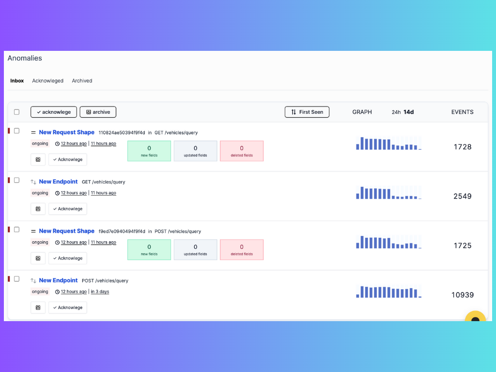Open the GET New Endpoint anomaly link
The height and width of the screenshot is (372, 496).
click(58, 181)
